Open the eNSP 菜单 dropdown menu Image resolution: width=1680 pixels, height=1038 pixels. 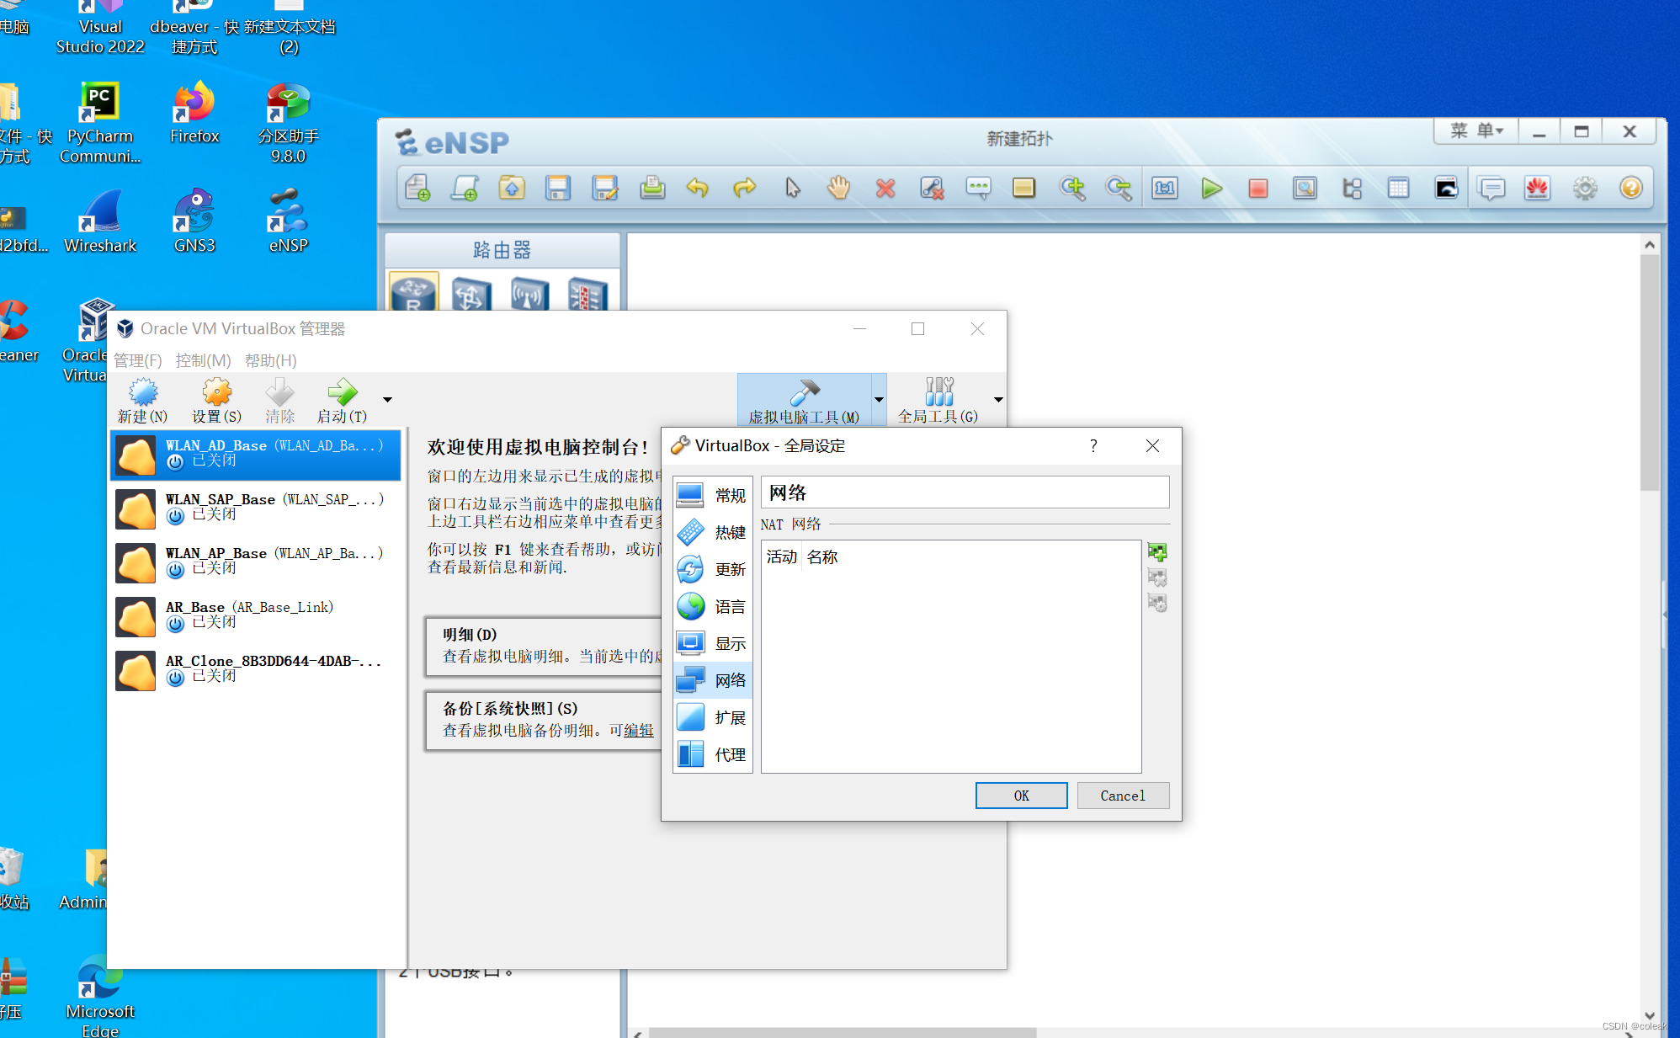click(1475, 131)
